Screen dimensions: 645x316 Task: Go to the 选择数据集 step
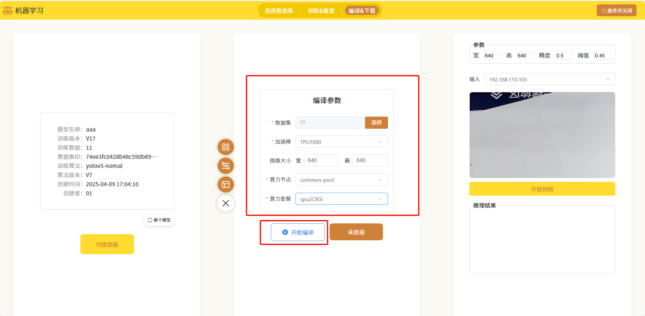click(x=279, y=11)
